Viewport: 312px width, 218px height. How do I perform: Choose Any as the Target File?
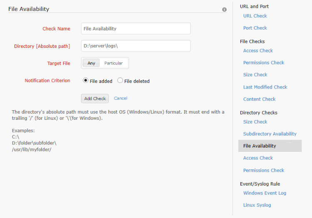coord(91,63)
